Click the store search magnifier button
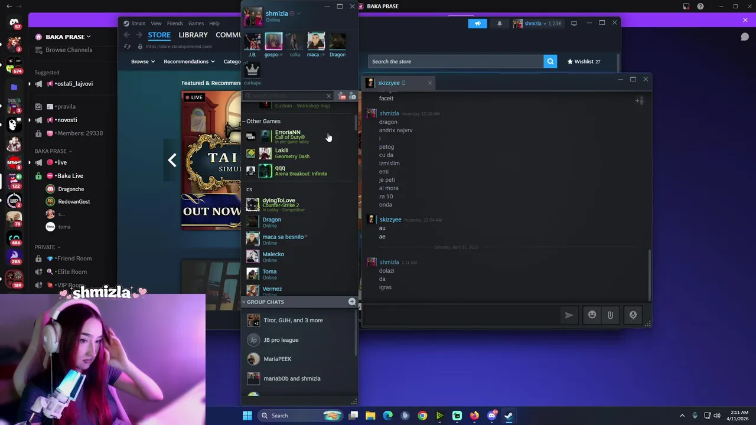Screen dimensions: 756x425 [x=550, y=61]
